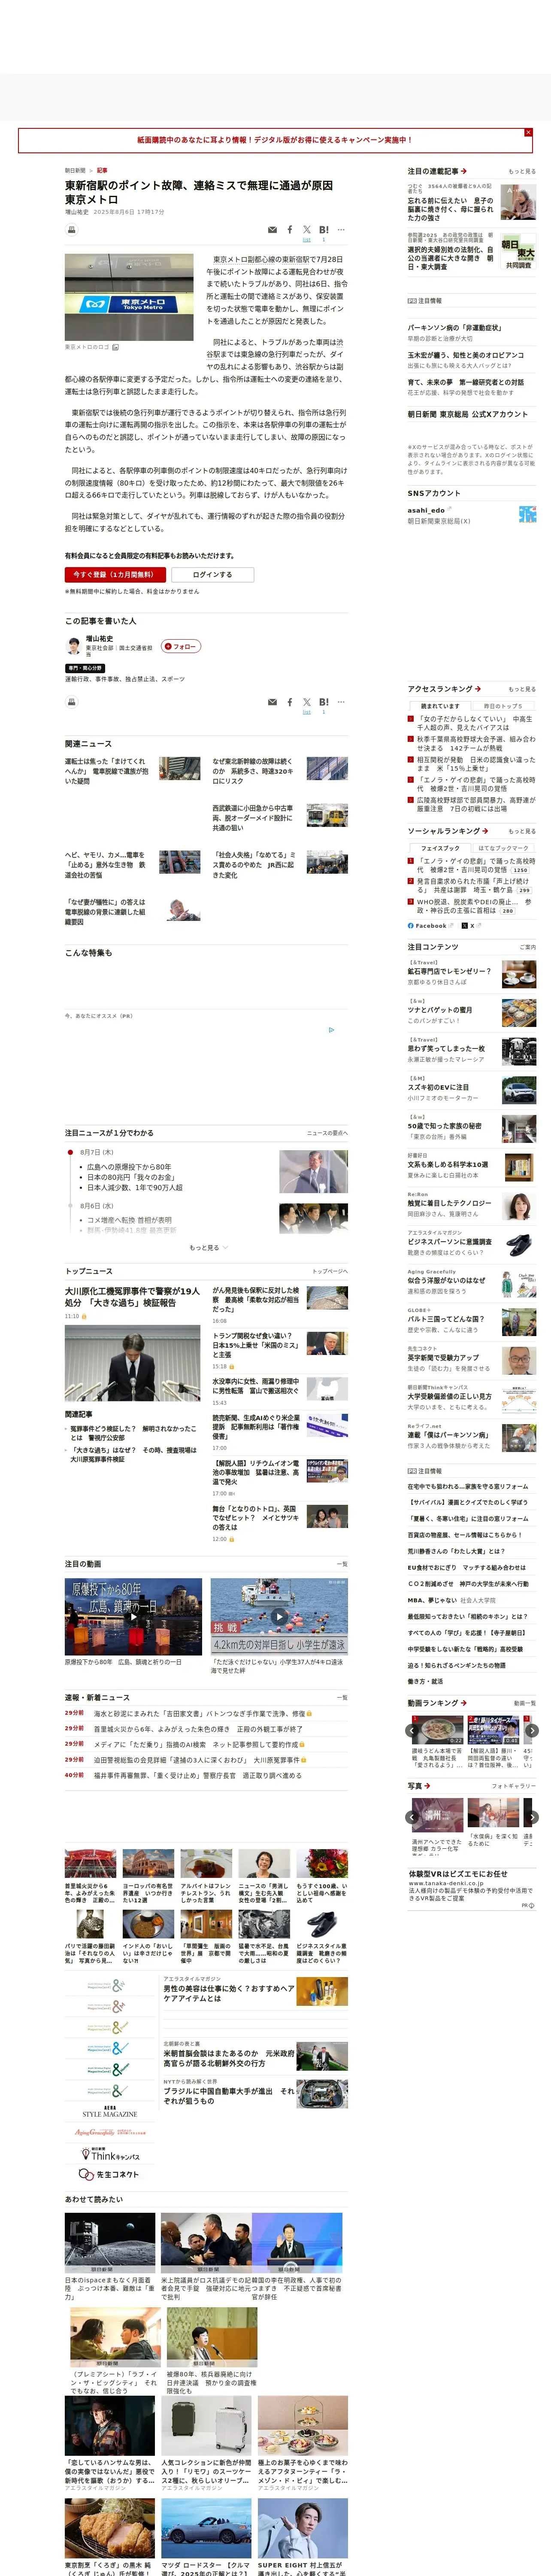The image size is (551, 2576).
Task: Click the ログインする button
Action: click(x=212, y=575)
